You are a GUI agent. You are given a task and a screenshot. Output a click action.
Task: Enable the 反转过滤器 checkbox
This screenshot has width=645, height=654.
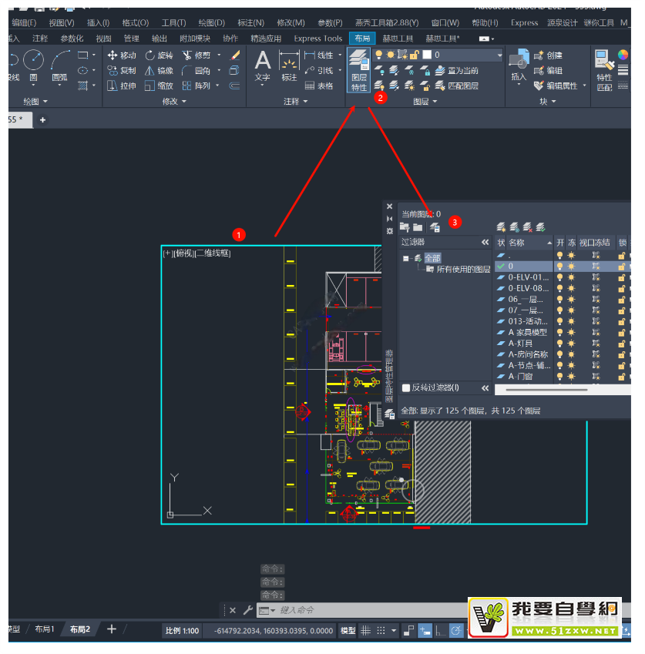coord(407,388)
